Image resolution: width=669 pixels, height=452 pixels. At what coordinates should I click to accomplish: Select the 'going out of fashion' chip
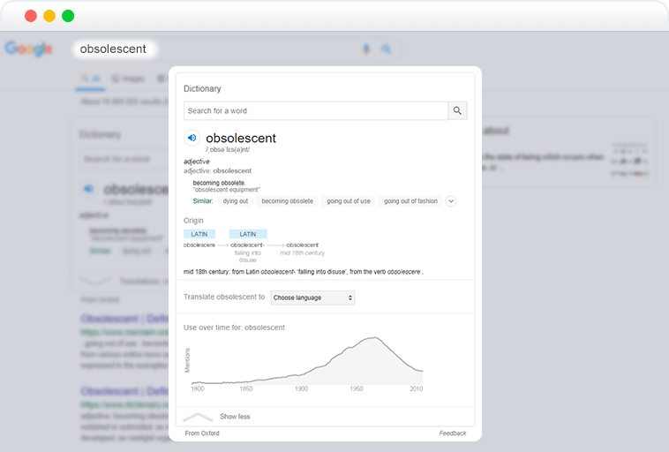[x=410, y=201]
